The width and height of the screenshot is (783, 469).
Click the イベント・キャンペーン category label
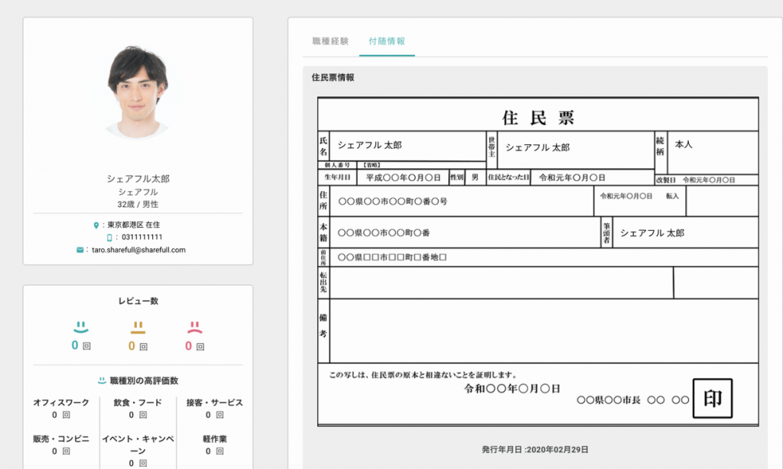coord(138,445)
